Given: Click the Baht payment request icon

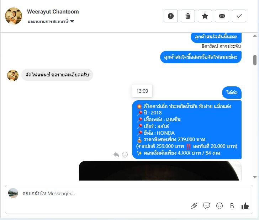Looking at the screenshot, I should click(232, 206).
